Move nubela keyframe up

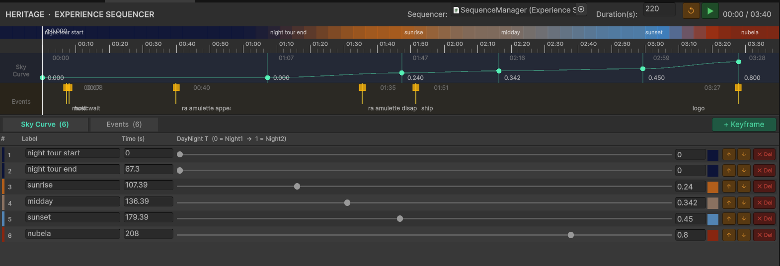(729, 235)
